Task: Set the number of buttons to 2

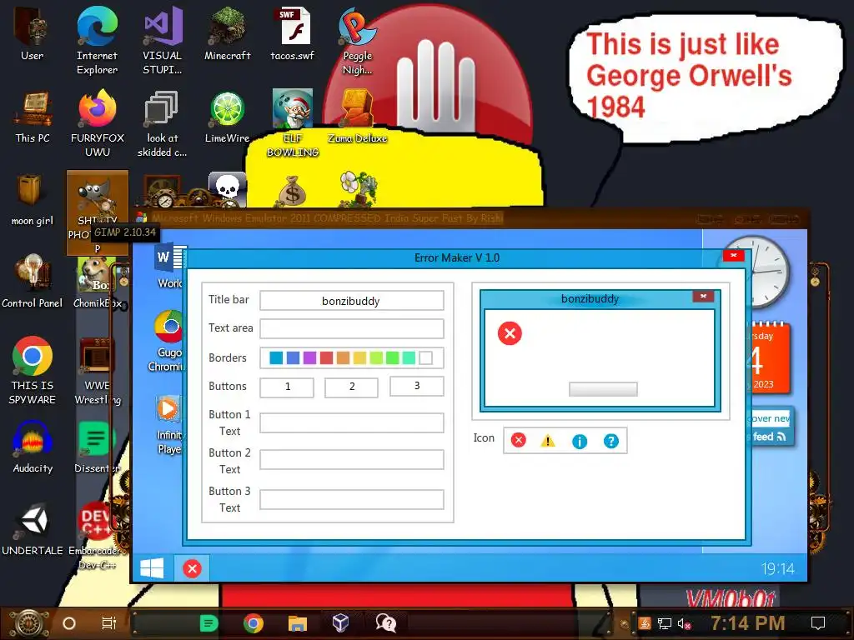Action: click(351, 387)
